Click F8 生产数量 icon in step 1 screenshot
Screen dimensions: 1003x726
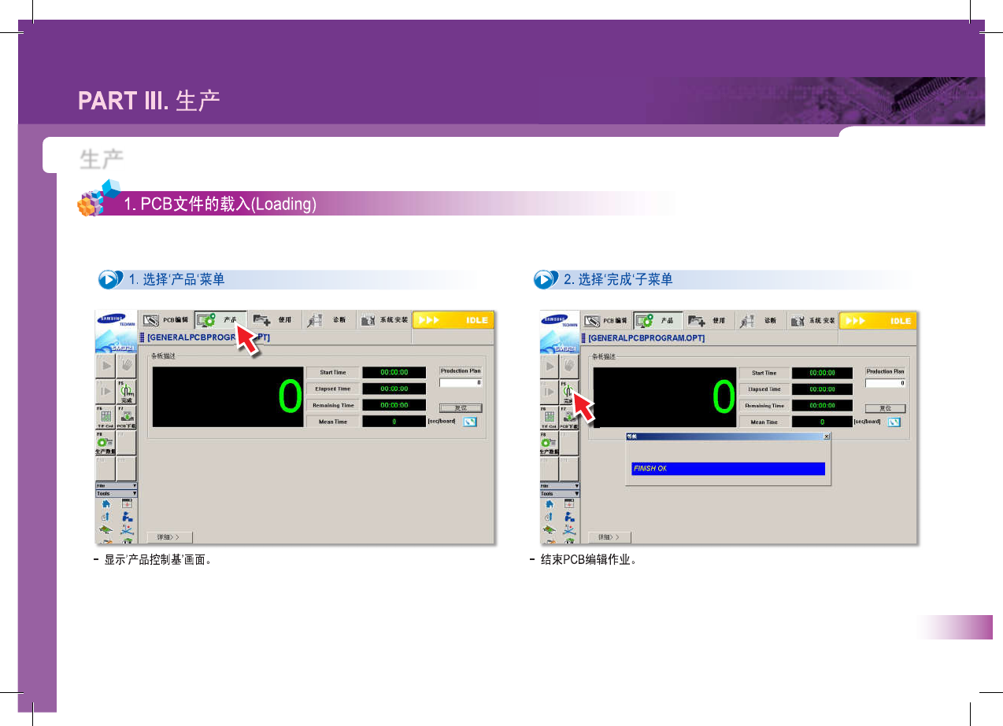tap(105, 443)
